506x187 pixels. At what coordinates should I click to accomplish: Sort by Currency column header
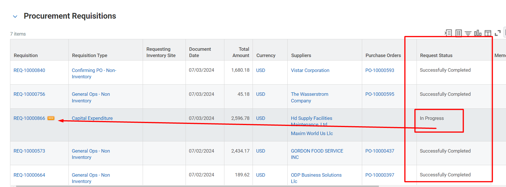point(266,55)
